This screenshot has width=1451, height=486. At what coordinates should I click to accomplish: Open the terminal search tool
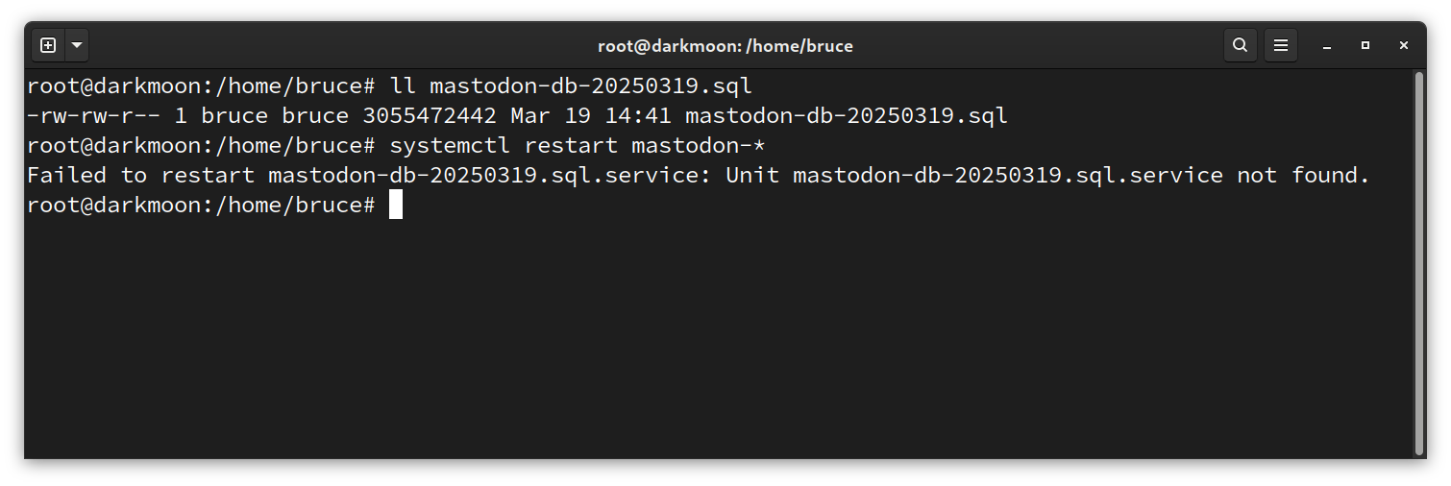tap(1241, 45)
